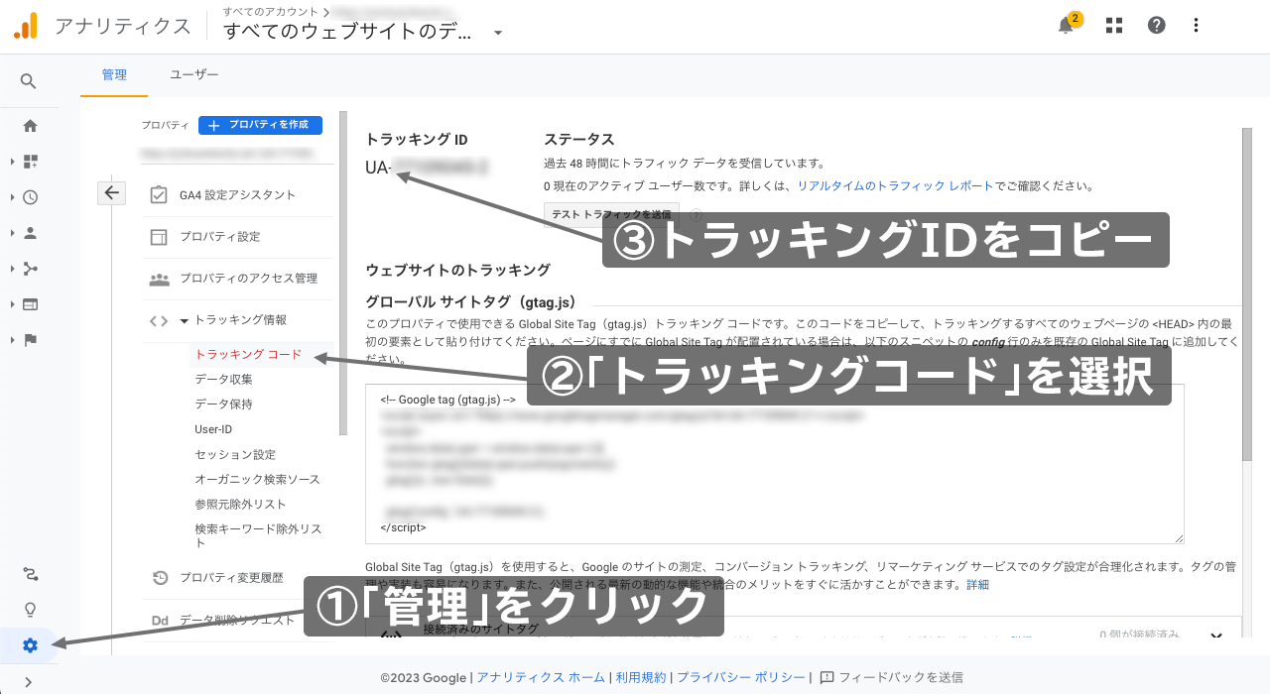Open the search icon in the sidebar

tap(29, 80)
